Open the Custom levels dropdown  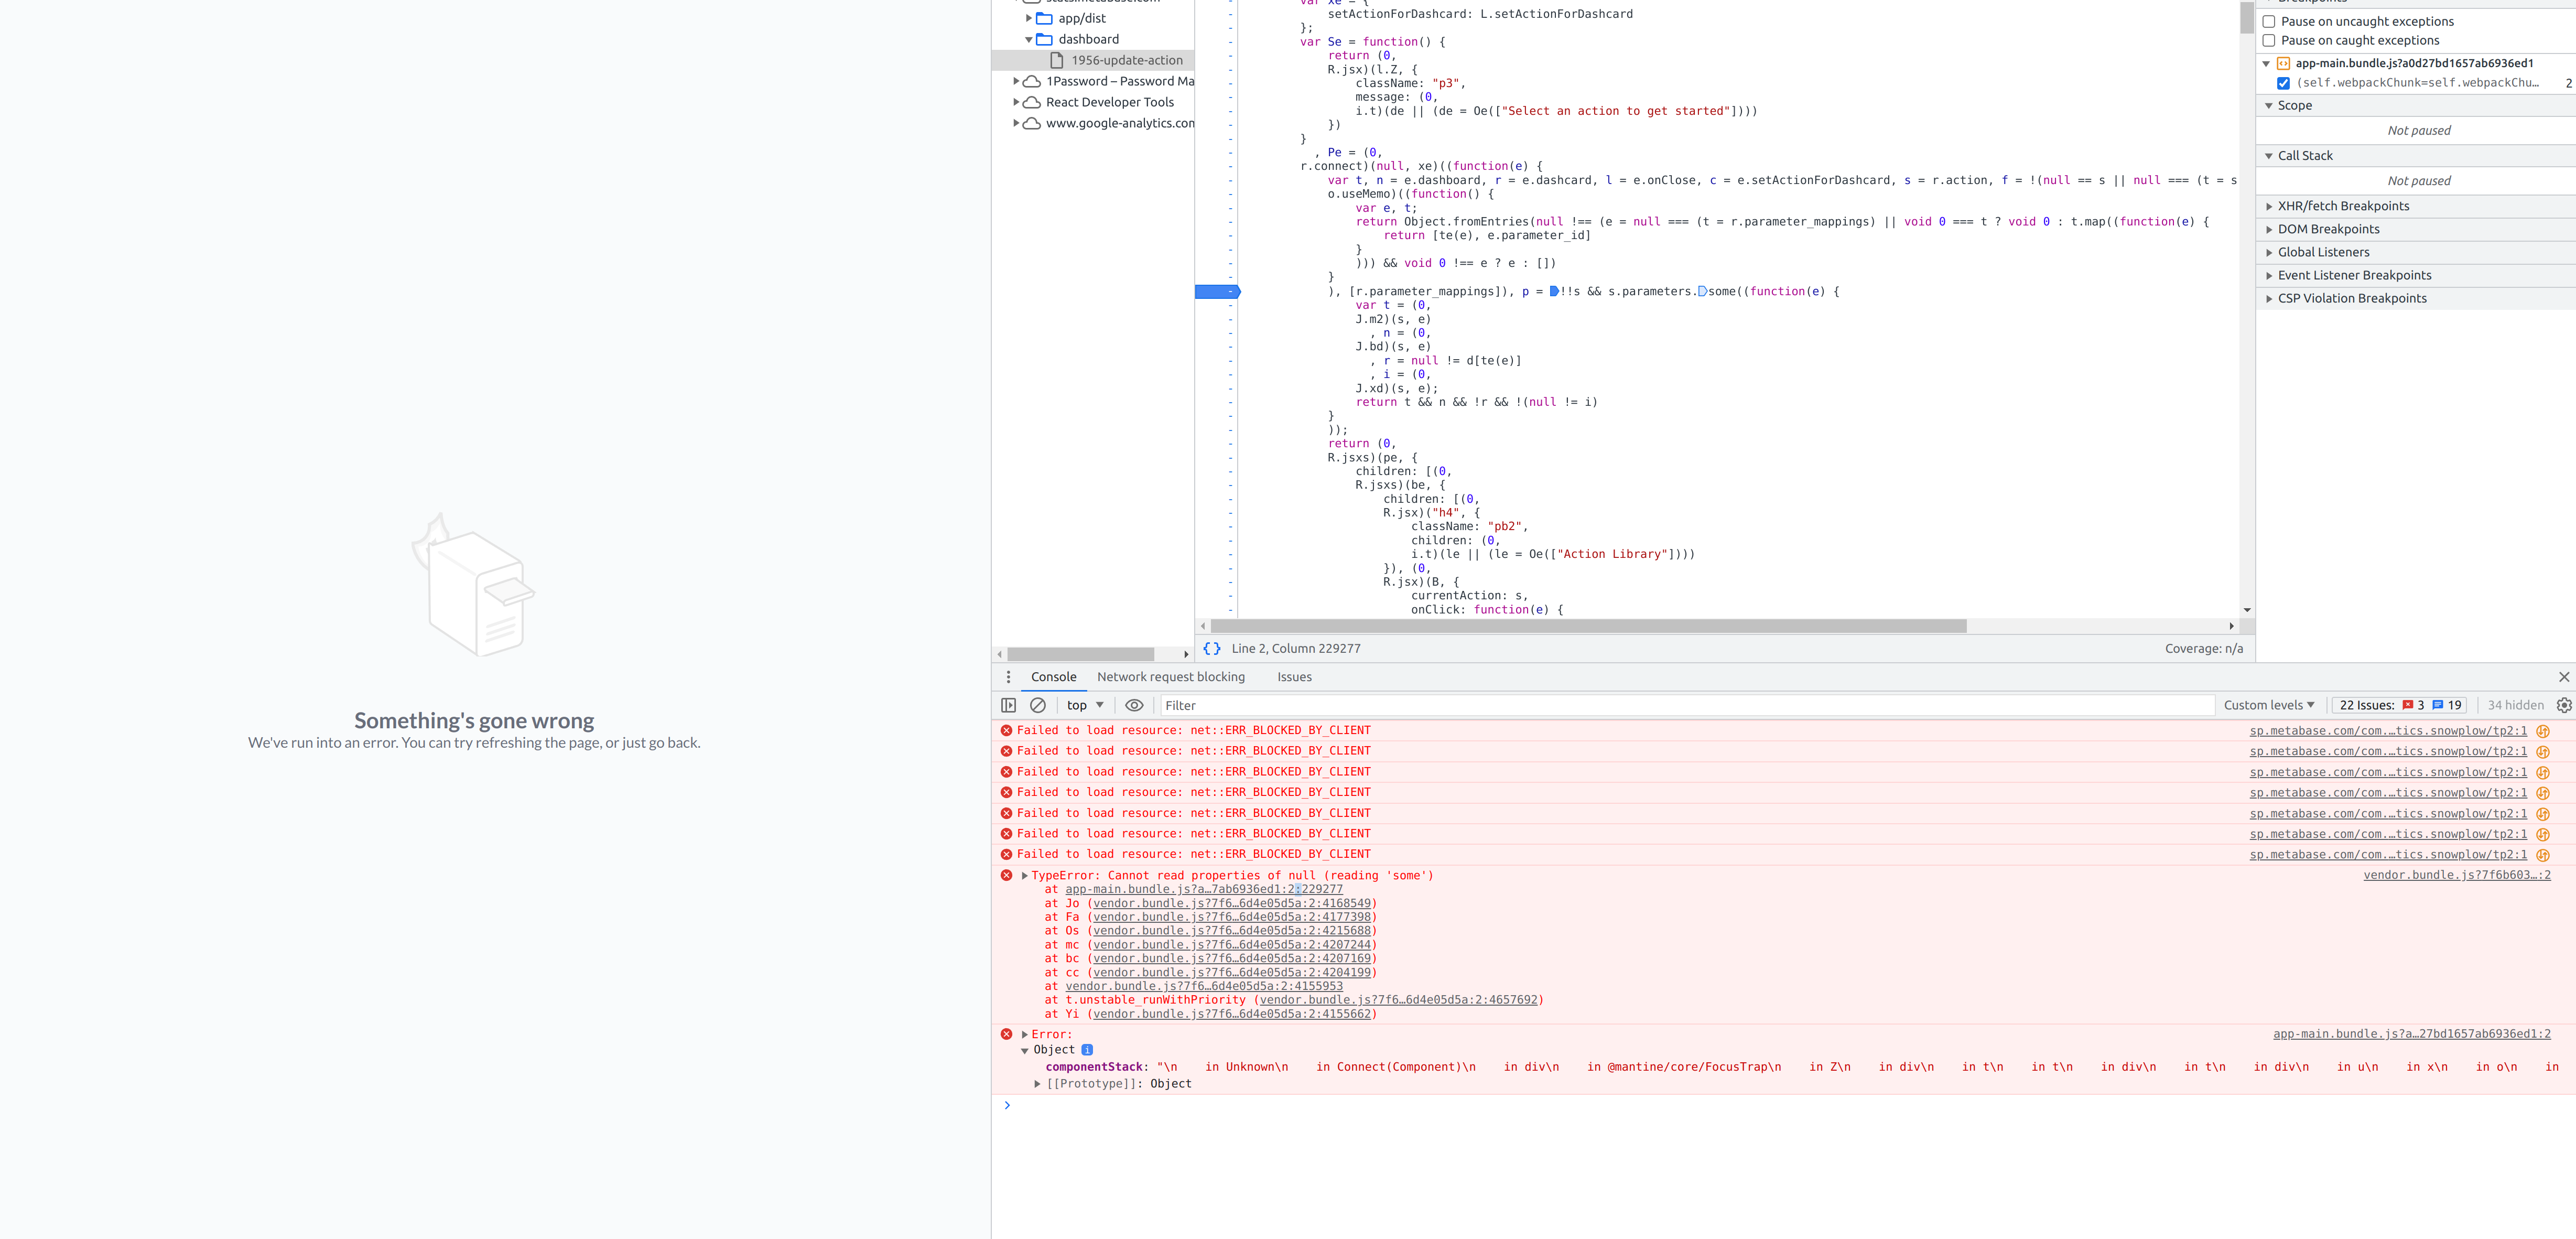[2269, 705]
